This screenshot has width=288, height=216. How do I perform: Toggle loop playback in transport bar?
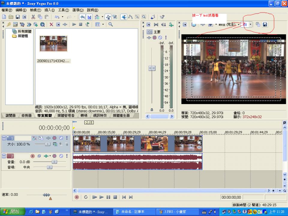click(86, 197)
